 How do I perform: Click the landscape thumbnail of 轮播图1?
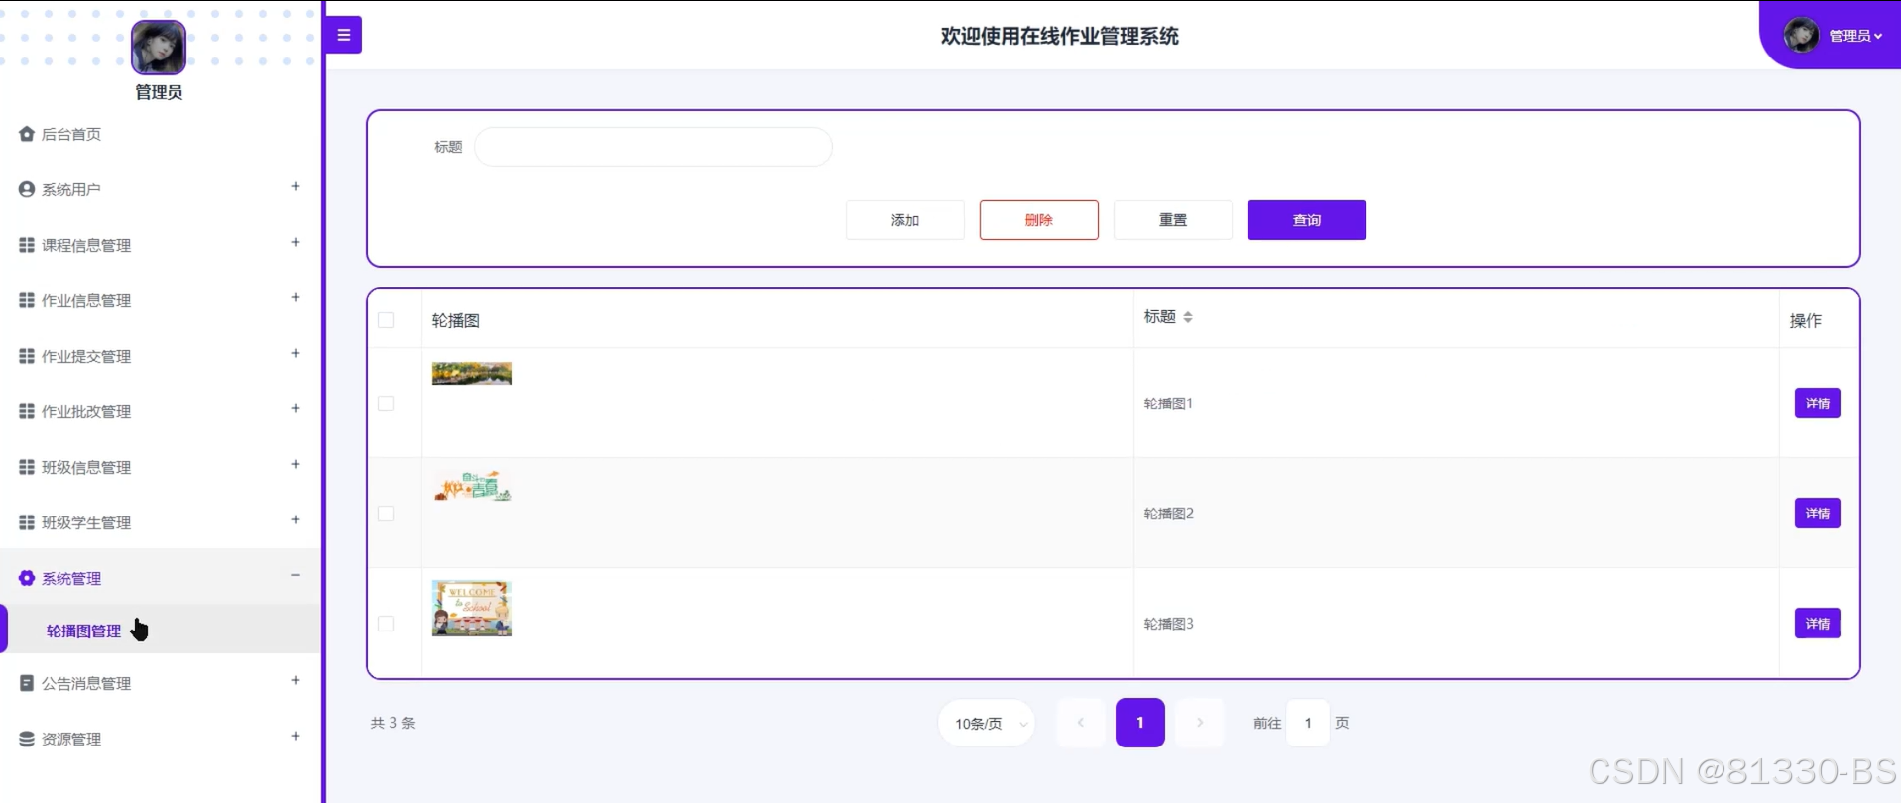(472, 374)
